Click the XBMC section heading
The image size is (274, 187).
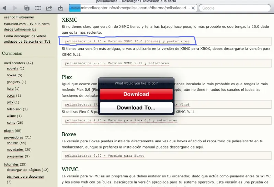pyautogui.click(x=69, y=20)
